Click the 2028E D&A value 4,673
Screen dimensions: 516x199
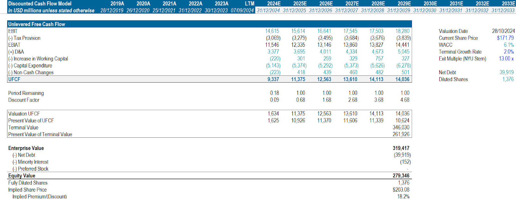tap(377, 52)
